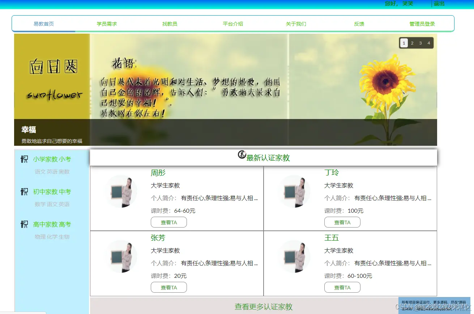474x314 pixels.
Task: Click 查看更多认证家教 at the bottom
Action: [x=264, y=307]
